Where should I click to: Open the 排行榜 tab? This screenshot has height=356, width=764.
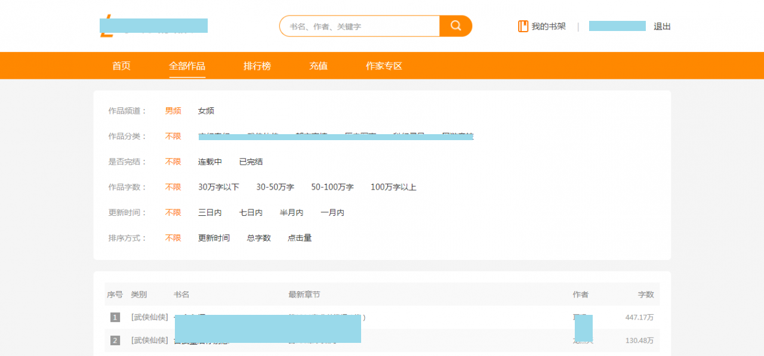point(257,66)
